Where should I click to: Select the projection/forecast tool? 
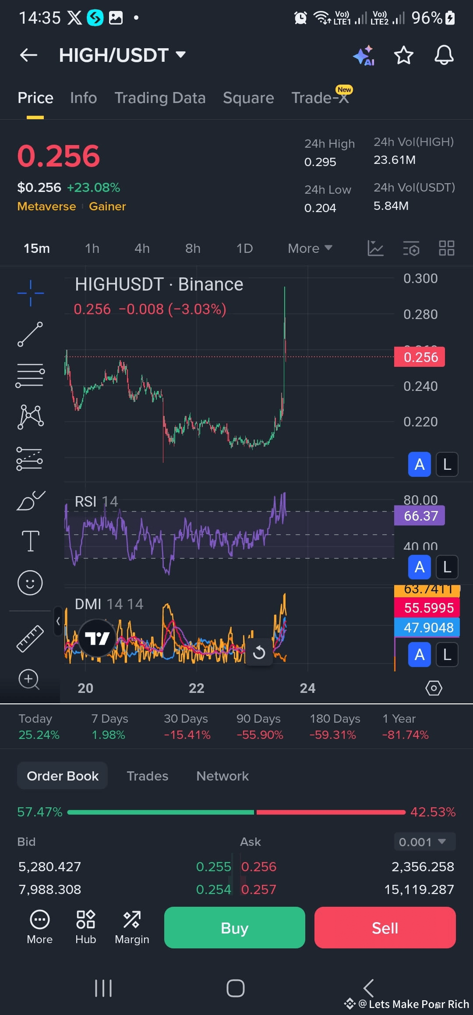coord(29,458)
